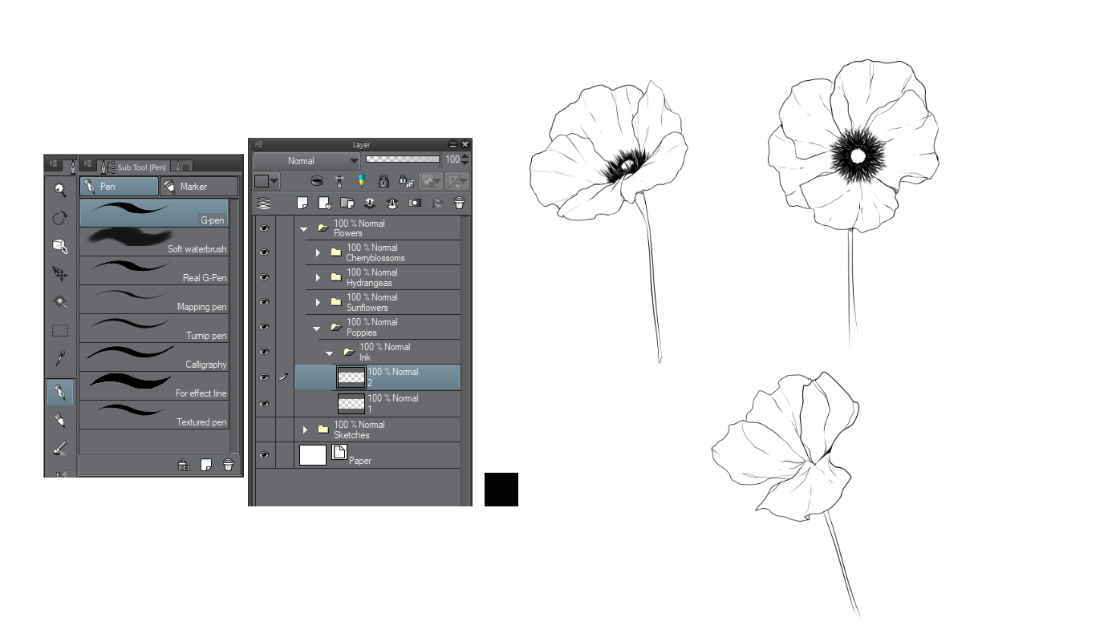Select the rectangular Selection area tool

60,330
